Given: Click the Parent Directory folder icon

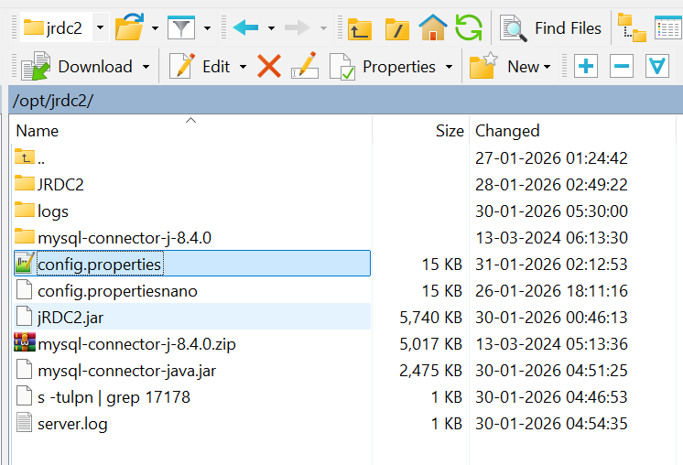Looking at the screenshot, I should click(360, 28).
